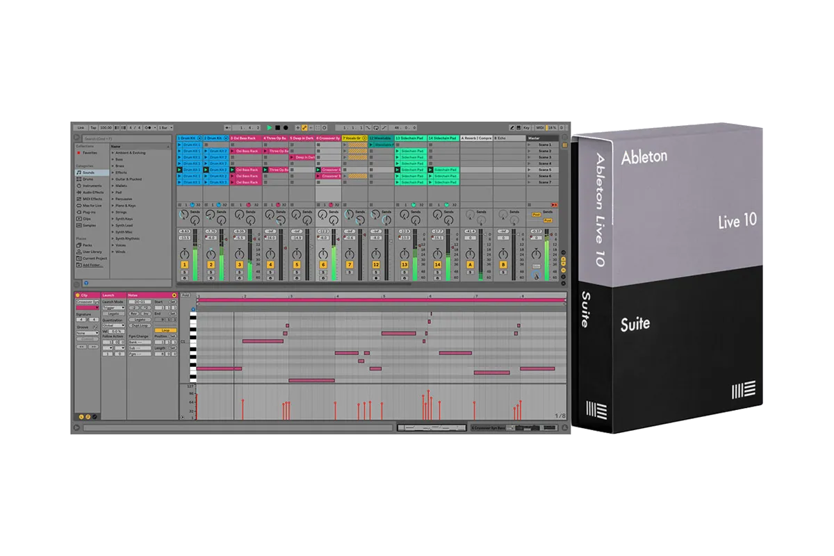Click the yellow Loop button in Notes
Image resolution: width=834 pixels, height=556 pixels.
[x=165, y=330]
